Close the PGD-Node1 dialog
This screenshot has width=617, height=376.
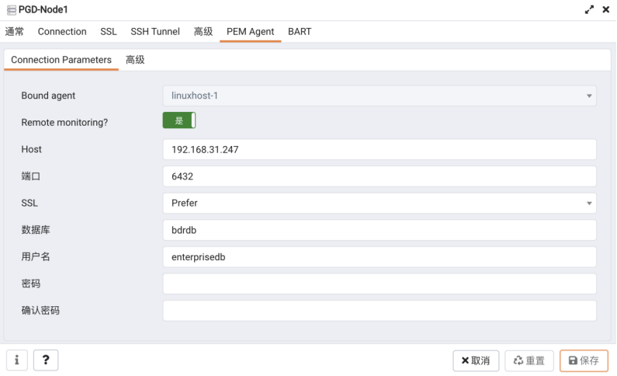coord(606,9)
